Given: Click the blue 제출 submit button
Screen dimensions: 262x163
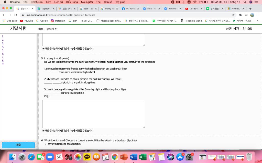Looking at the screenshot, I should click(18, 145).
